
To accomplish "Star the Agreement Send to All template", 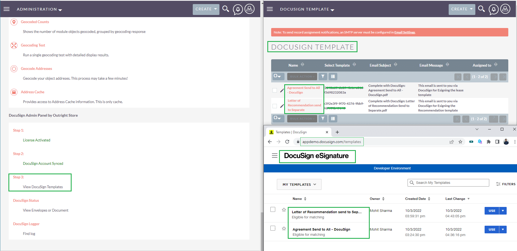I will pyautogui.click(x=284, y=228).
